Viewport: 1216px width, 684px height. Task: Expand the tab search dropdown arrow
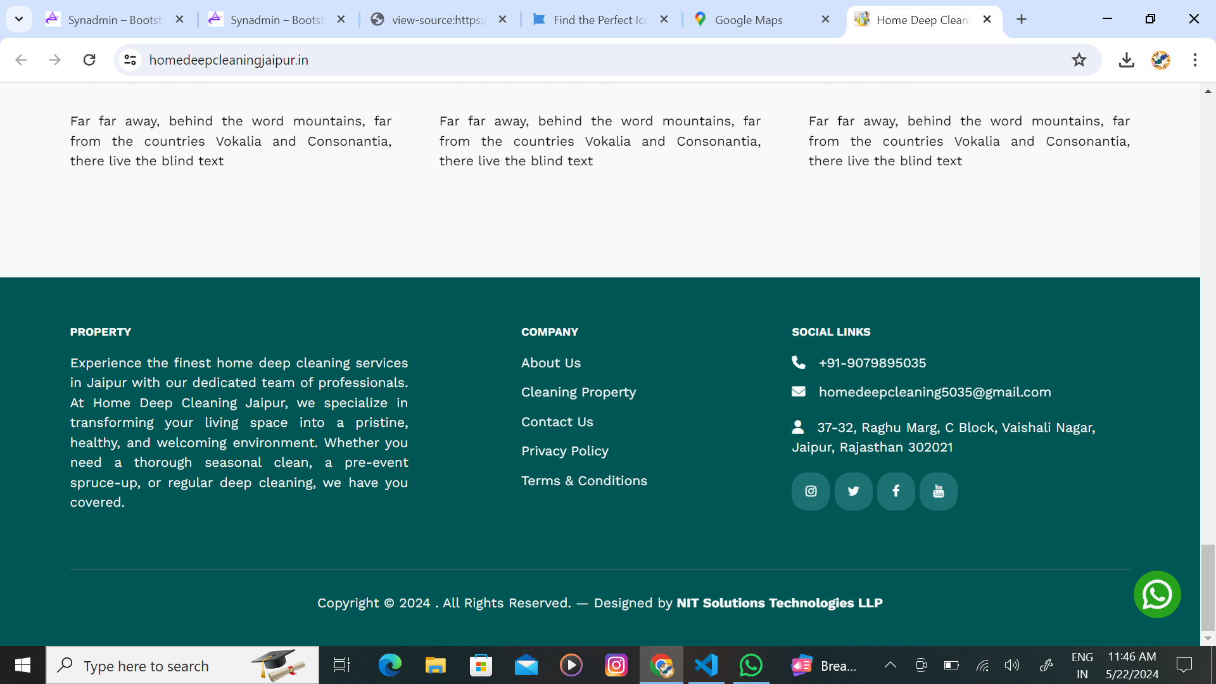[19, 19]
